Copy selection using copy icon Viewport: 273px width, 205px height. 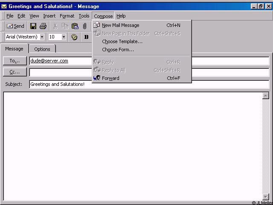point(65,26)
